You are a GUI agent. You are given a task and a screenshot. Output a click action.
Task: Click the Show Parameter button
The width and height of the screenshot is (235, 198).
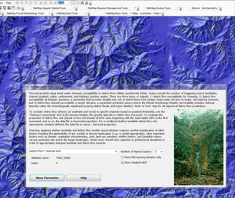47,178
